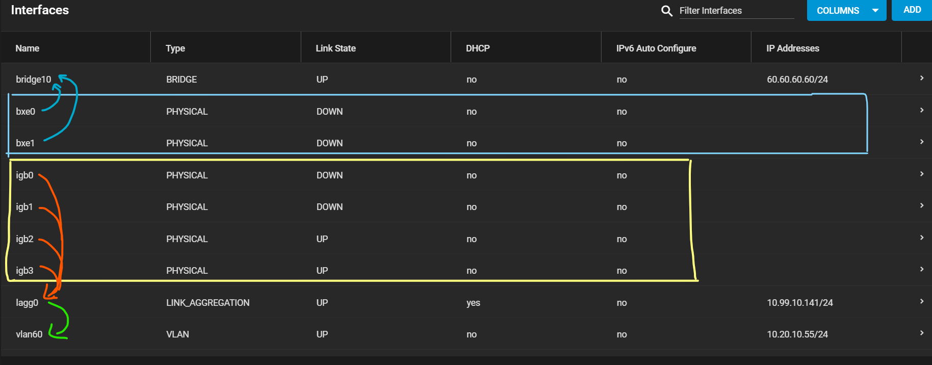This screenshot has height=365, width=932.
Task: Expand the bxe1 row details arrow
Action: point(922,142)
